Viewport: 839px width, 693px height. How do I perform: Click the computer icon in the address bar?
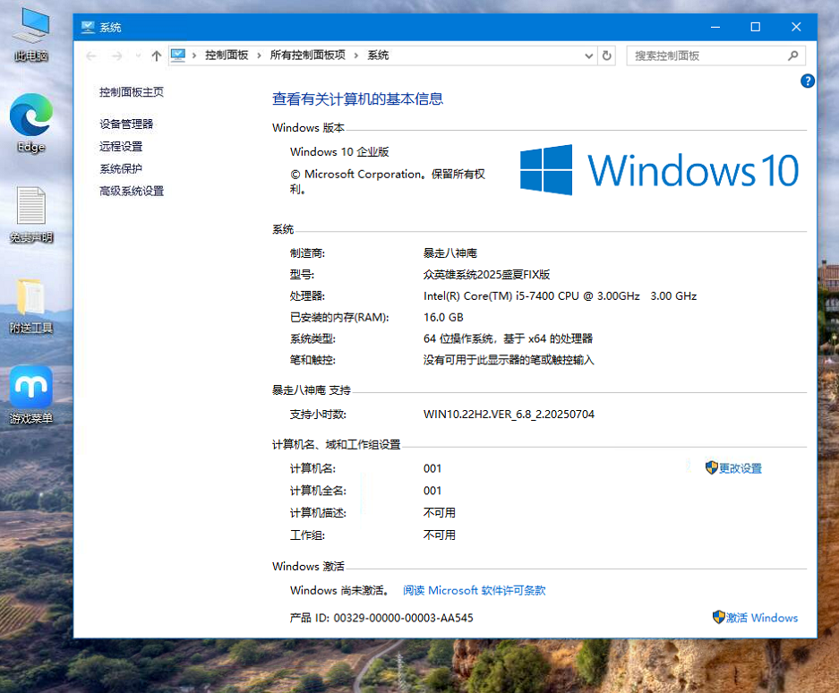click(x=178, y=56)
